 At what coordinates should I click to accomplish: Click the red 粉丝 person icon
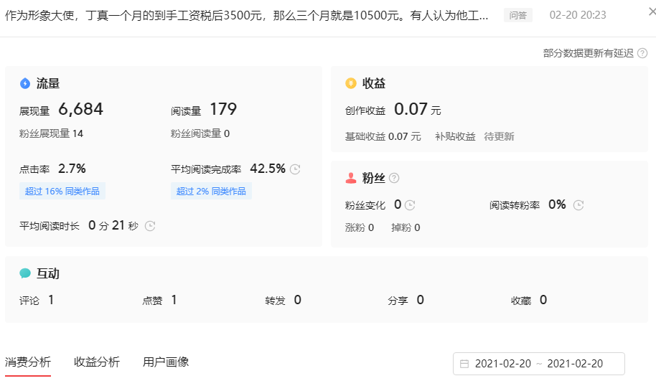tap(350, 178)
